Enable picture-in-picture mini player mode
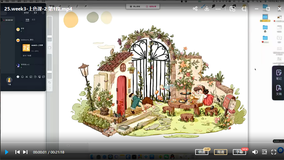This screenshot has height=160, width=284. pos(233,9)
